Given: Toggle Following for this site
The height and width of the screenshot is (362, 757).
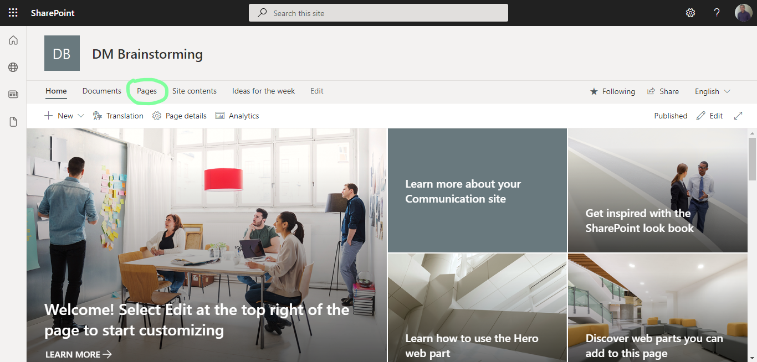Looking at the screenshot, I should [612, 91].
